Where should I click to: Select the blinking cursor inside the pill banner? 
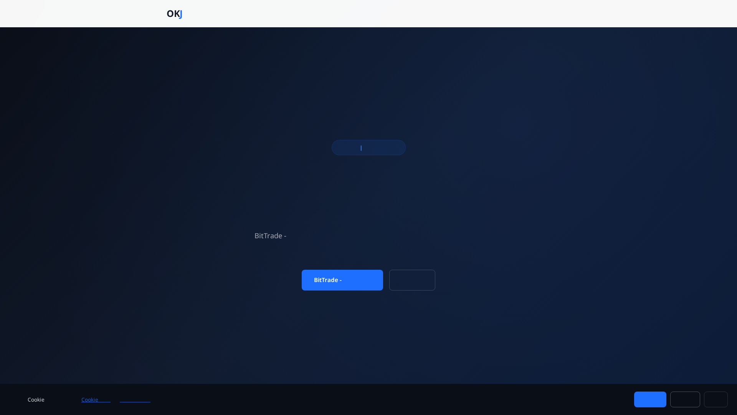[361, 148]
